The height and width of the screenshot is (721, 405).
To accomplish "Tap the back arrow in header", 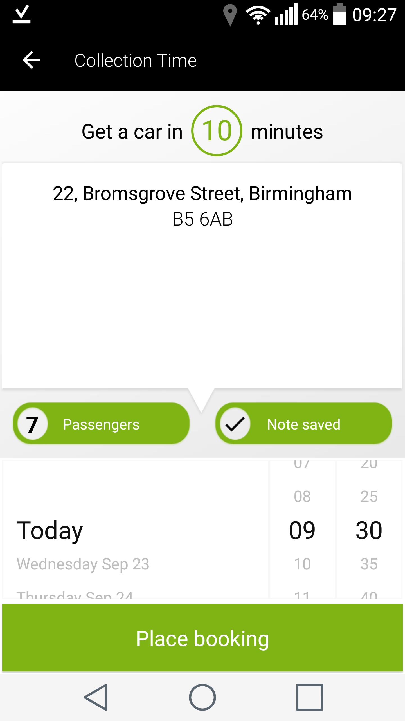I will click(x=31, y=60).
